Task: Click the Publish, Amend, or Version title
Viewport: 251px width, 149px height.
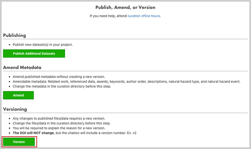Action: 125,7
